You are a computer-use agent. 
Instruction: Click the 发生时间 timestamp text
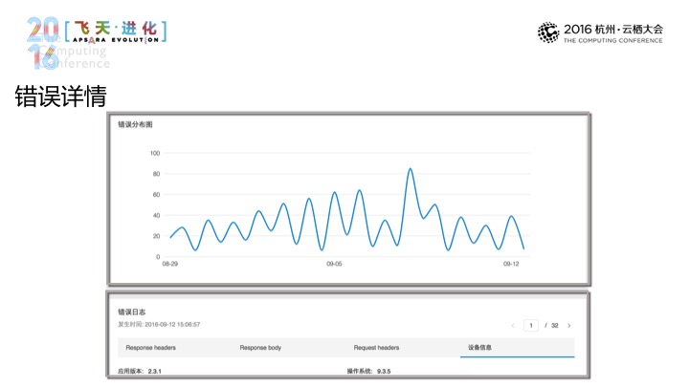158,324
